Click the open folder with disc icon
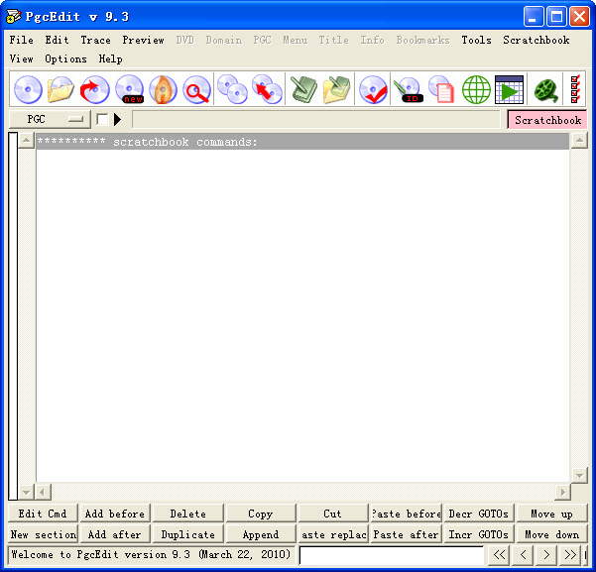The height and width of the screenshot is (572, 596). coord(60,89)
